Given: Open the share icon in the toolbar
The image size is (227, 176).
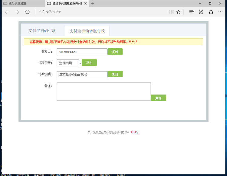Looking at the screenshot, I should 211,12.
